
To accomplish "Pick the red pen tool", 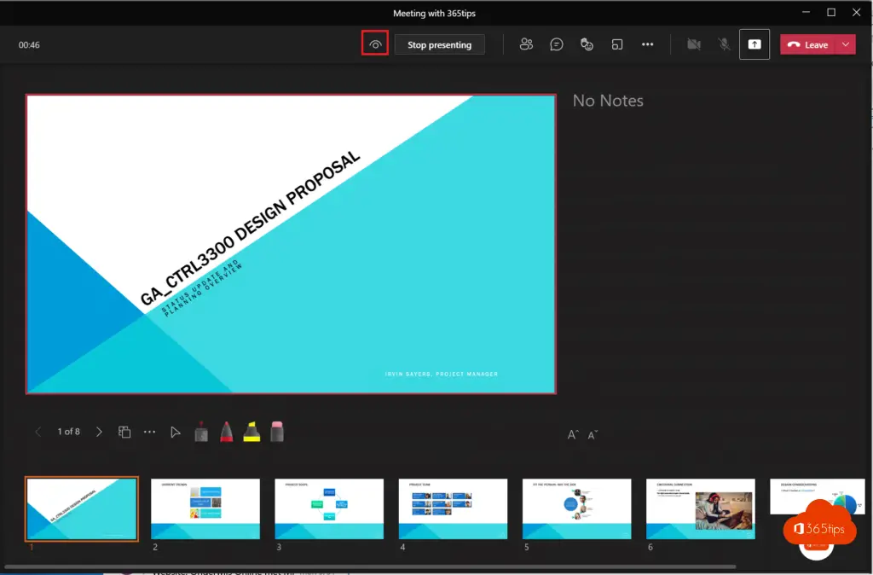I will (227, 432).
